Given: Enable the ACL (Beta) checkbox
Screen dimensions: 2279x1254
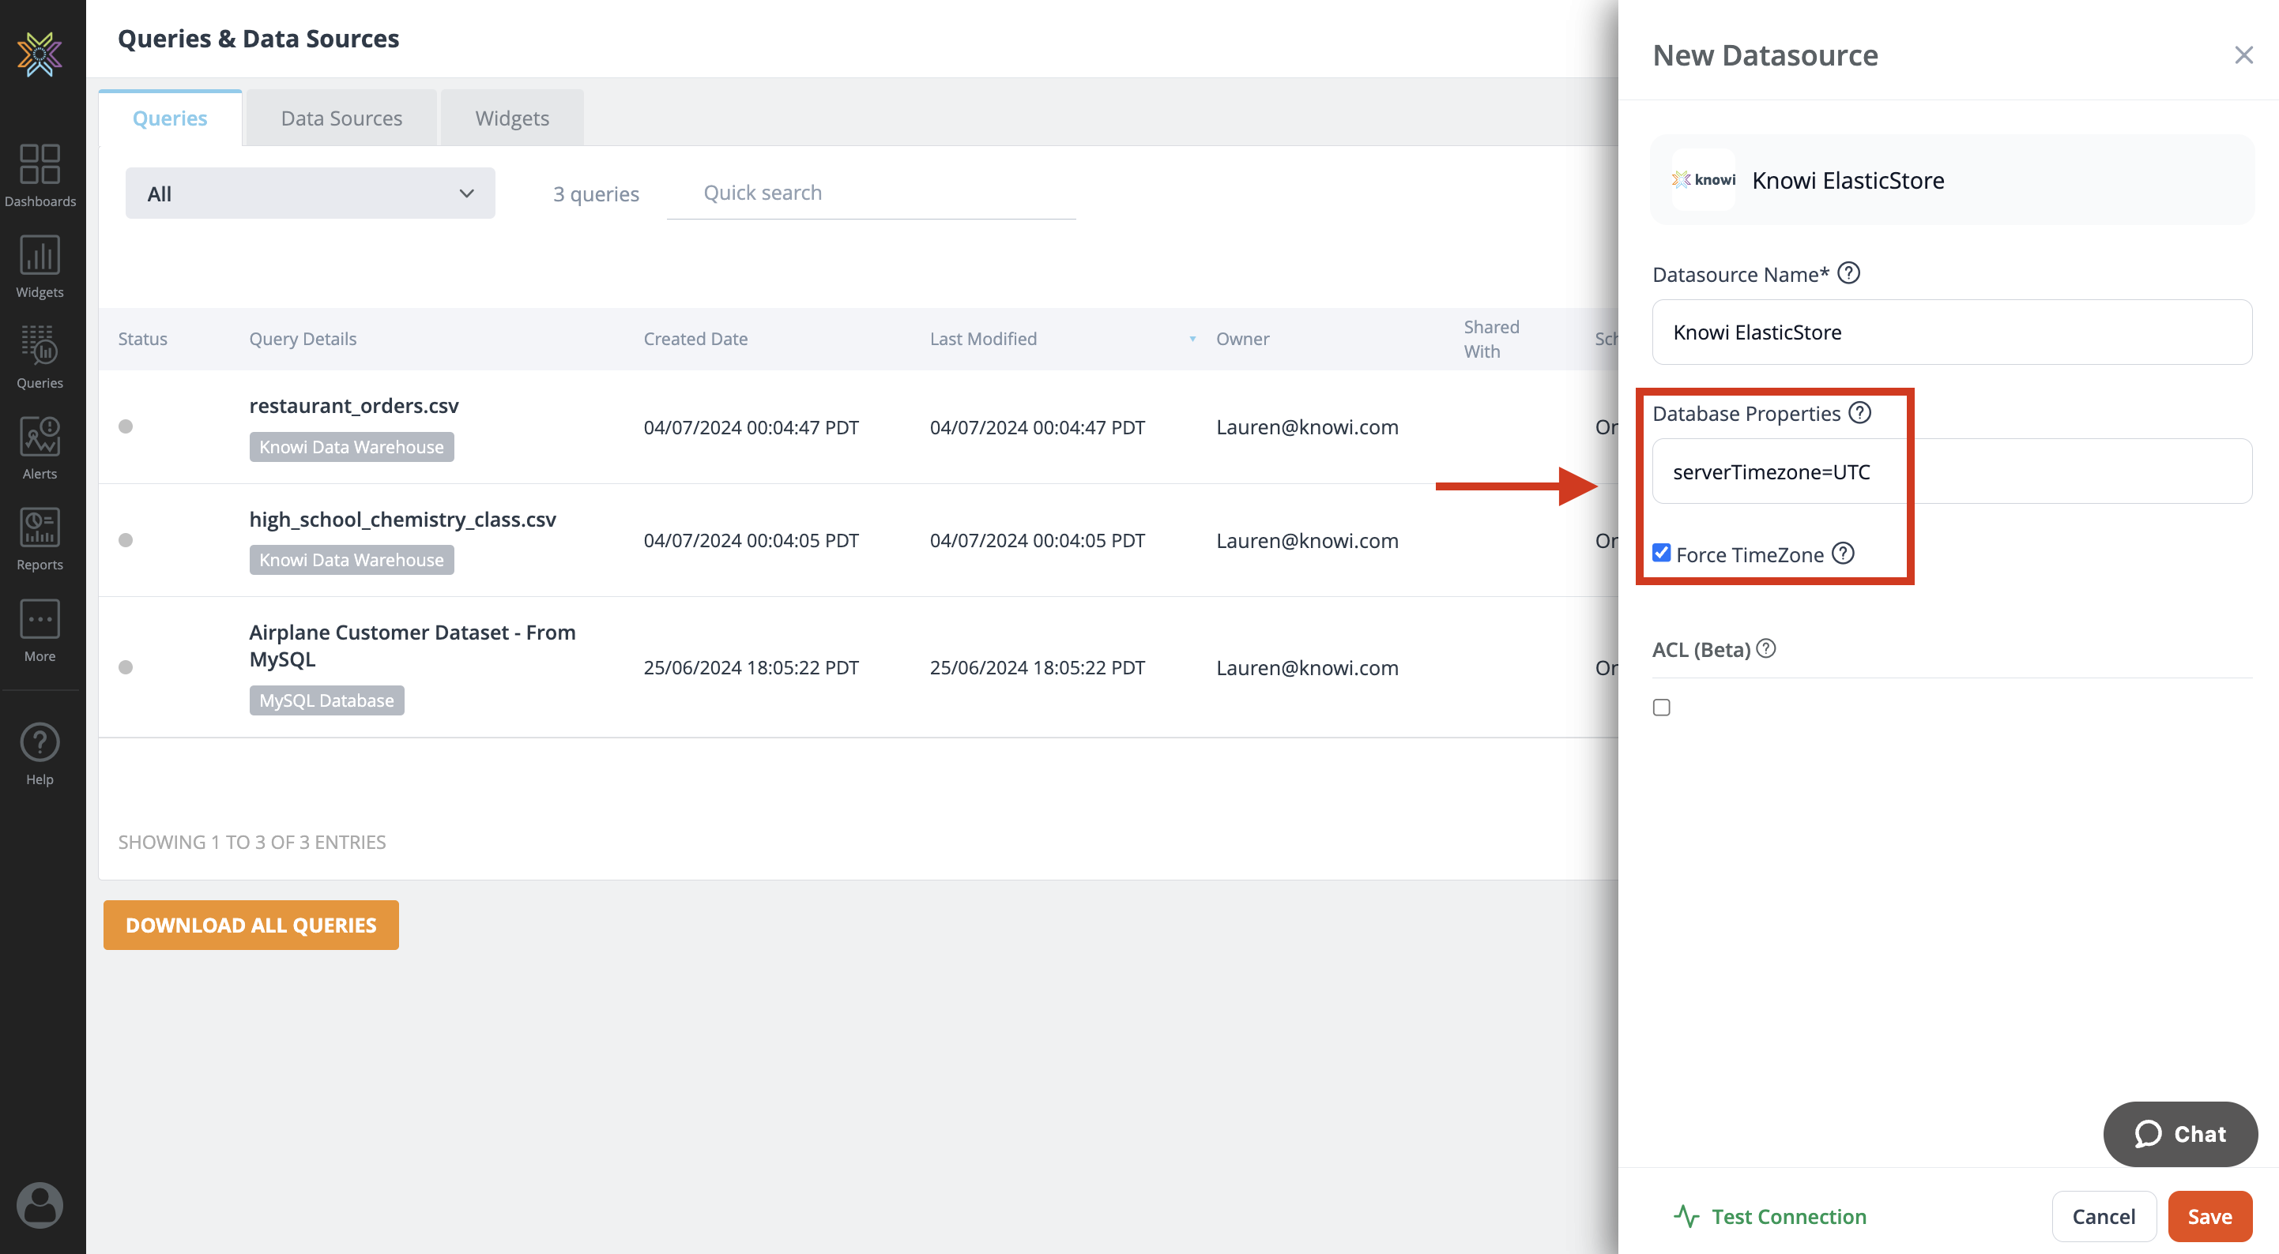Looking at the screenshot, I should point(1662,708).
